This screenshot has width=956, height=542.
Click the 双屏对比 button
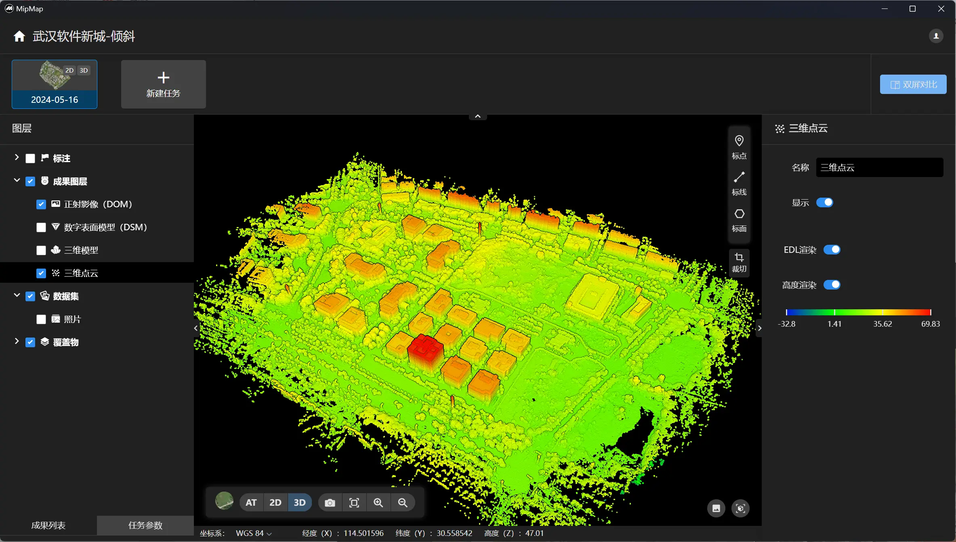(x=913, y=84)
